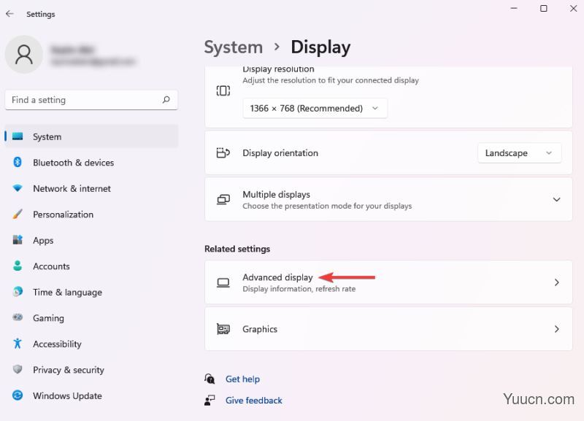Click the Personalization paintbrush icon

click(18, 214)
